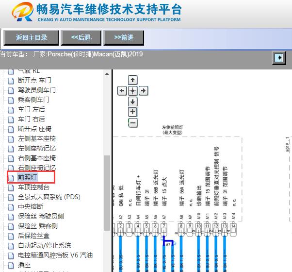Select 车门 右后 in the tree
Viewport: 292px width, 272px height.
pos(31,119)
